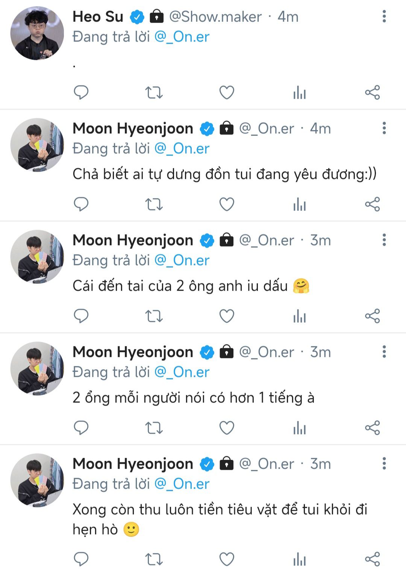406x574 pixels.
Task: View Heo Su's profile picture
Action: (37, 33)
